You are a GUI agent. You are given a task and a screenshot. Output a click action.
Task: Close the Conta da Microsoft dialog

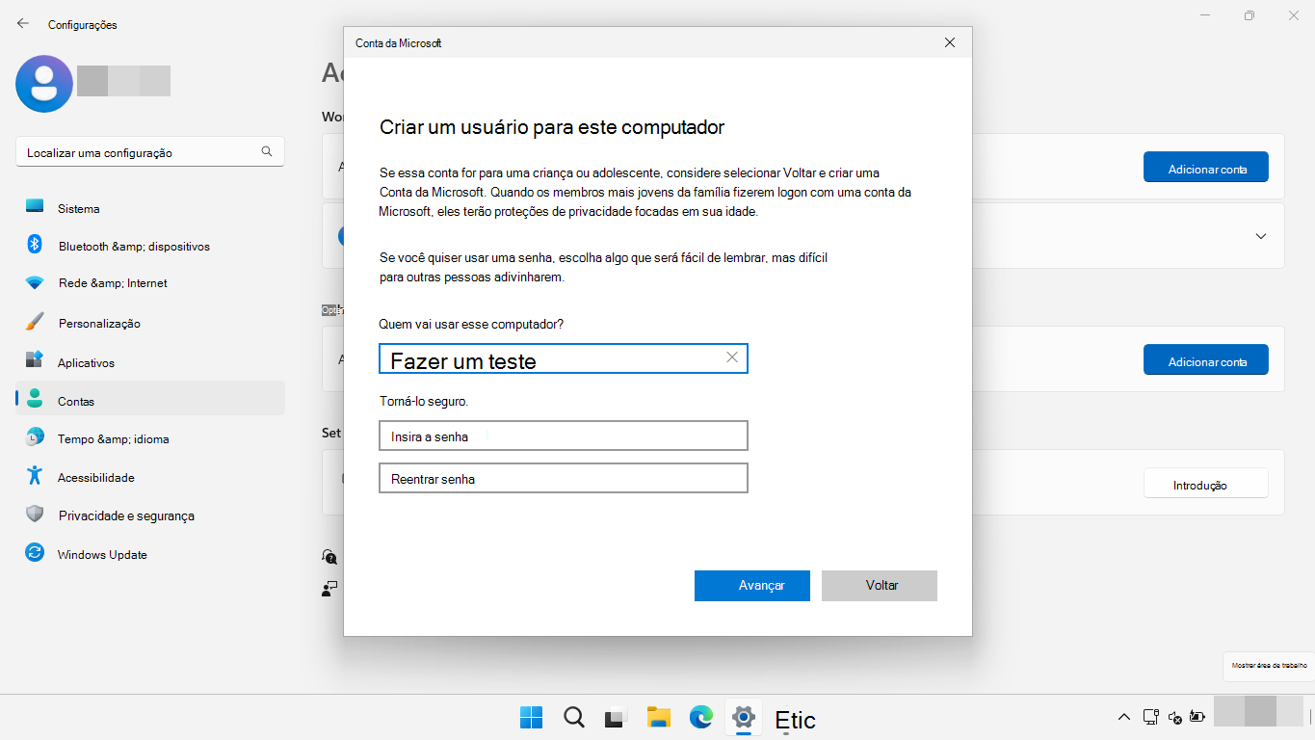(x=950, y=42)
